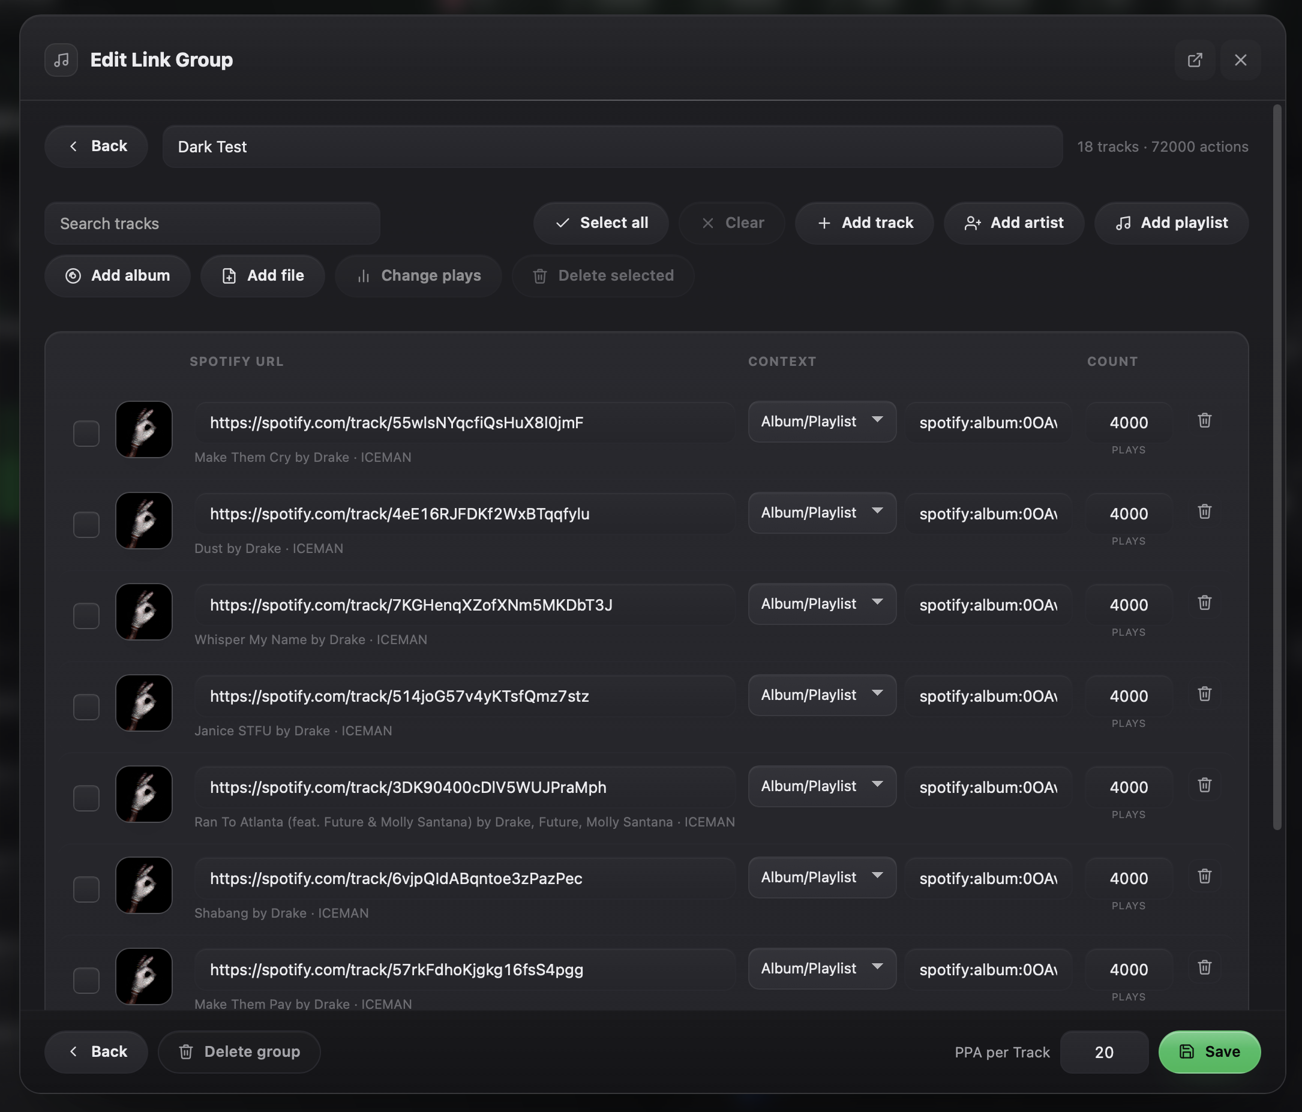Click Select all tracks button

click(x=601, y=223)
